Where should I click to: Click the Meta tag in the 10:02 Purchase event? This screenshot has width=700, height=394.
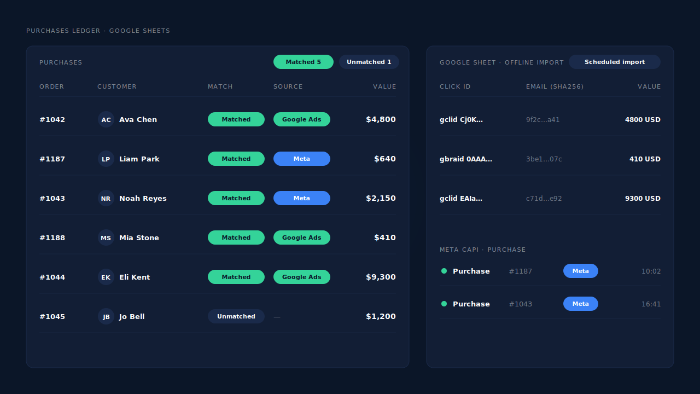pos(581,271)
